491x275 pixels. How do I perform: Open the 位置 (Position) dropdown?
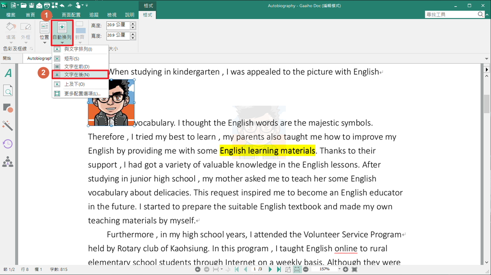click(x=45, y=33)
